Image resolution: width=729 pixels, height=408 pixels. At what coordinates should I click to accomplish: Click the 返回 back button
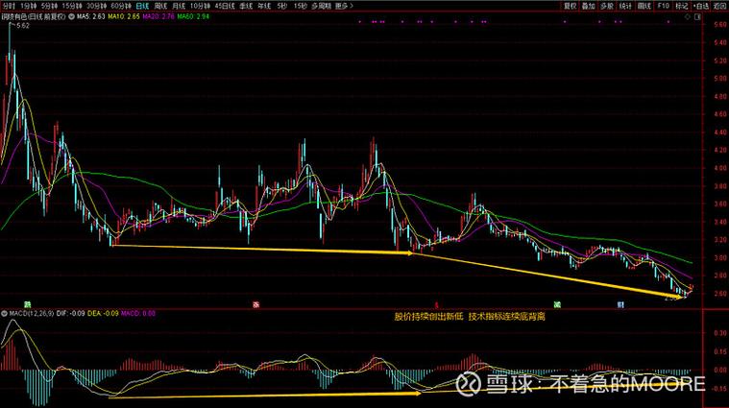[x=719, y=5]
